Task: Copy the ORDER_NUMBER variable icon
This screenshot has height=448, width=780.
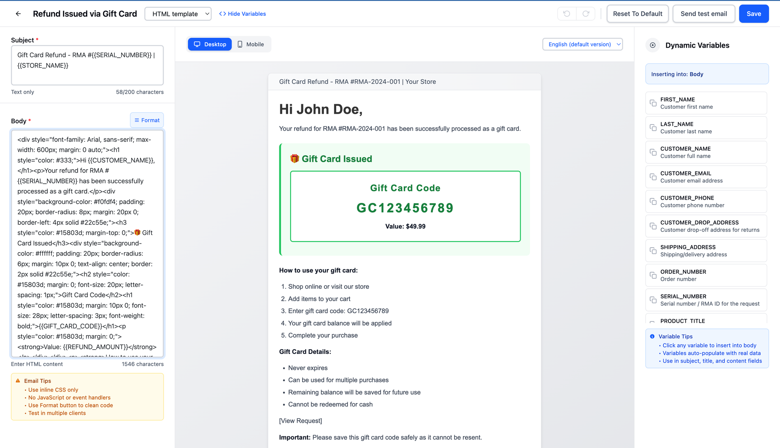Action: coord(653,275)
